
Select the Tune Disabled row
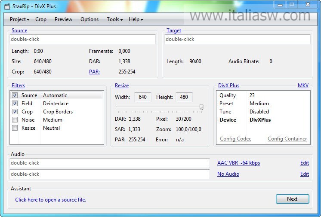point(263,112)
